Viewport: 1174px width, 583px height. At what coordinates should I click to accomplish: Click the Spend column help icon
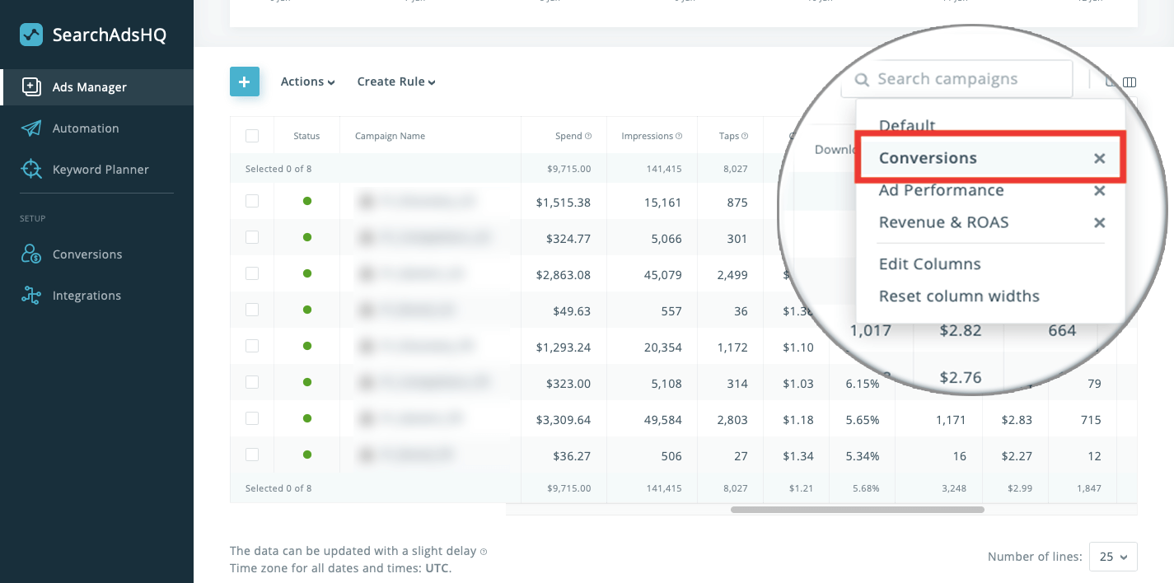(x=590, y=136)
